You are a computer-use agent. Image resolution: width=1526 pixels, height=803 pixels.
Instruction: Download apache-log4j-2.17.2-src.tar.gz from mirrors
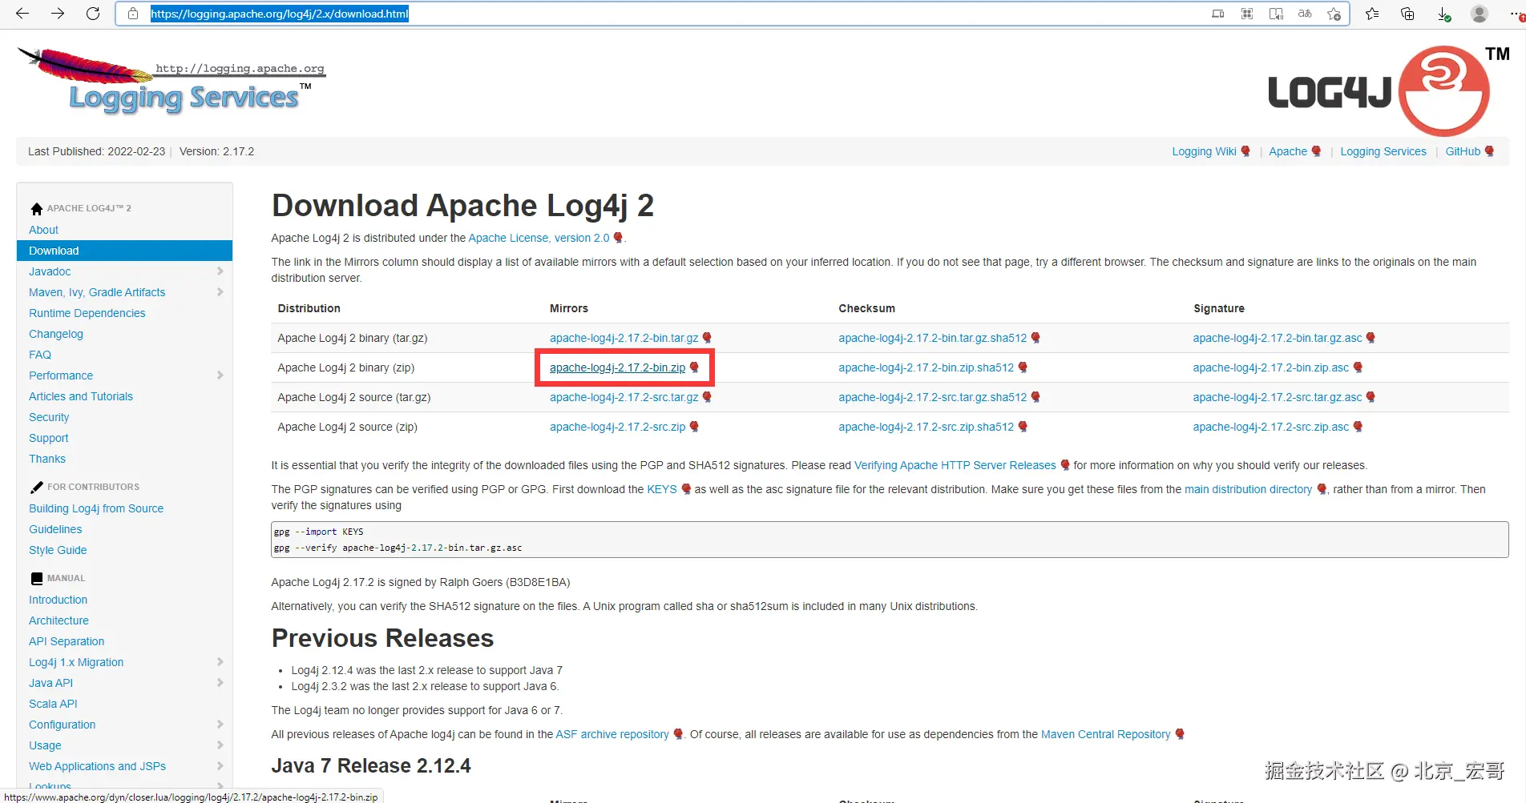coord(624,397)
